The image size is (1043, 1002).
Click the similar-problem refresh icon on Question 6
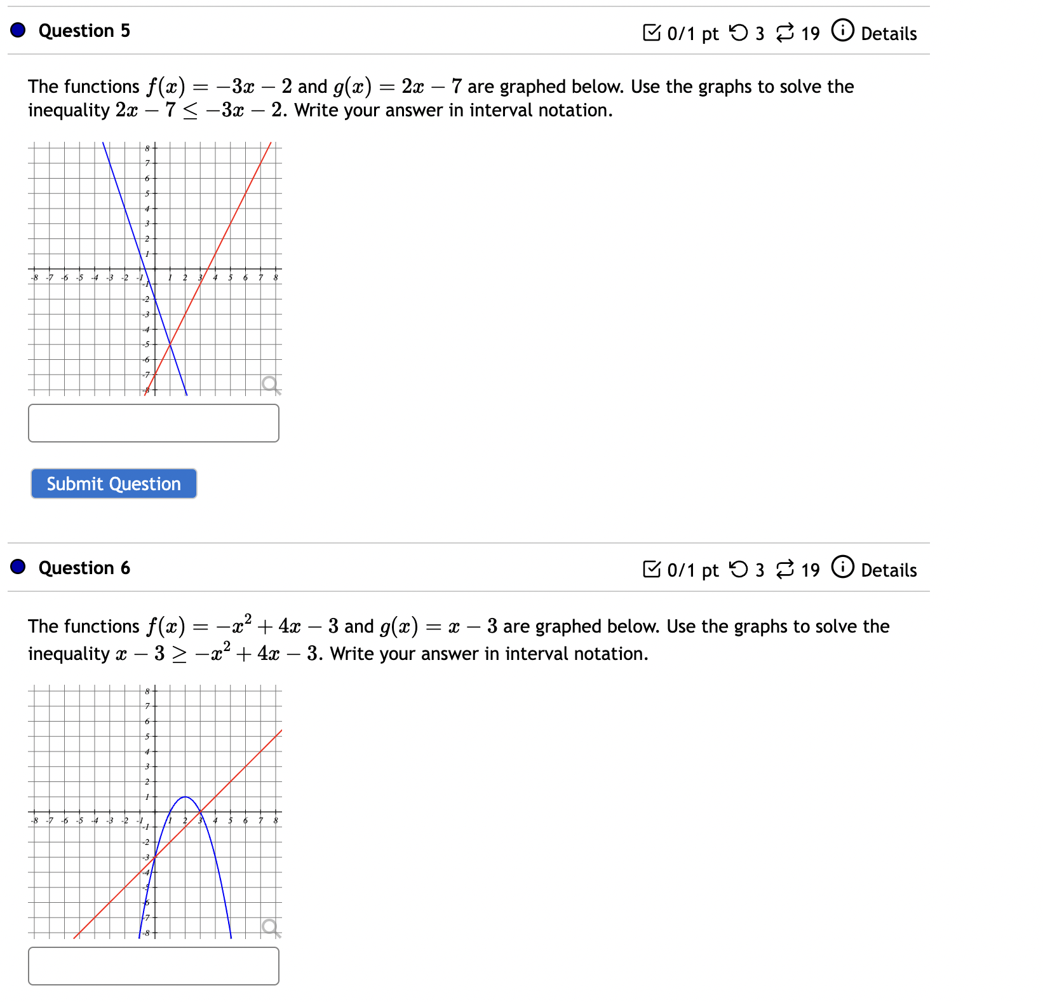coord(785,569)
